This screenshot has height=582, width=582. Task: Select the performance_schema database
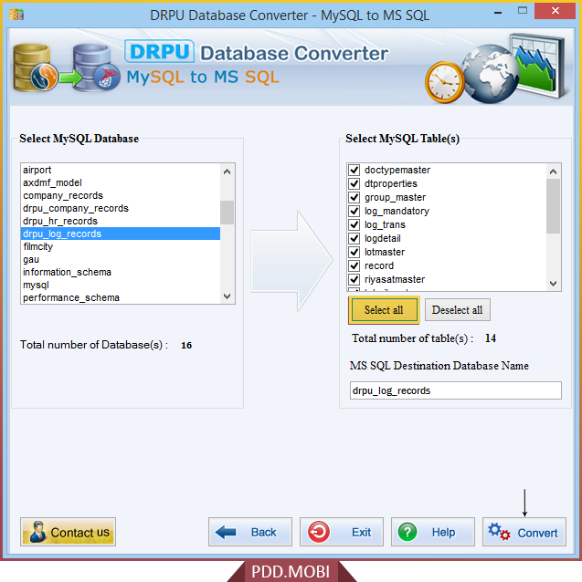121,297
